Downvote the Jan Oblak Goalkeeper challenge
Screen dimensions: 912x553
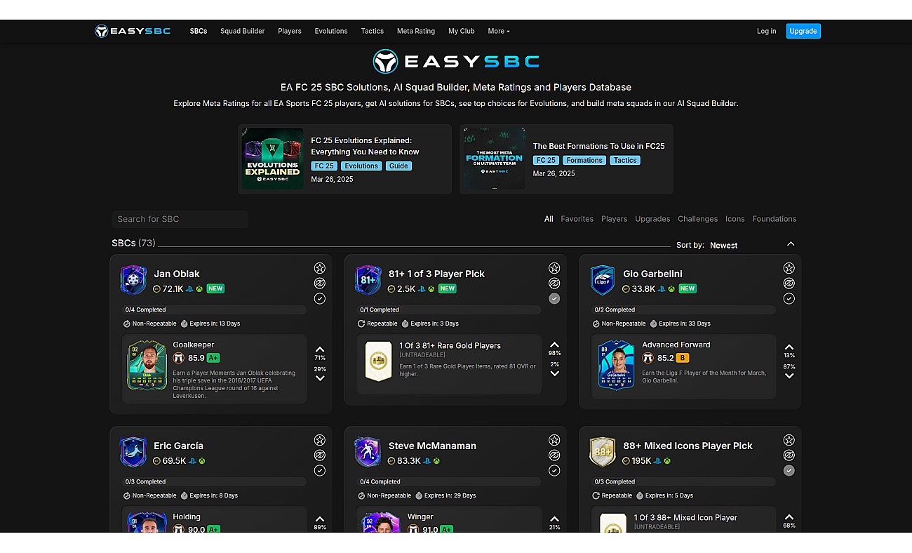coord(320,378)
